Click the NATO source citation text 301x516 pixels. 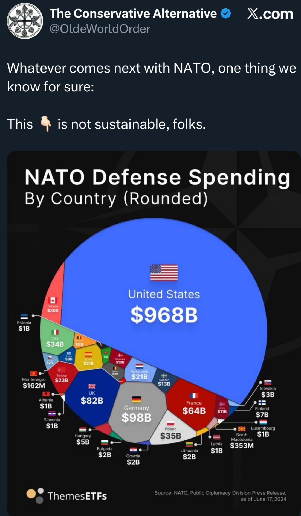click(x=221, y=496)
